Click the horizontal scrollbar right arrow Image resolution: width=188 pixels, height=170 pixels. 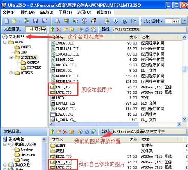click(x=179, y=125)
